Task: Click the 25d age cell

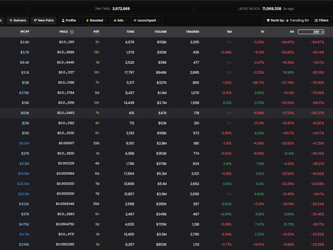Action: [96, 204]
